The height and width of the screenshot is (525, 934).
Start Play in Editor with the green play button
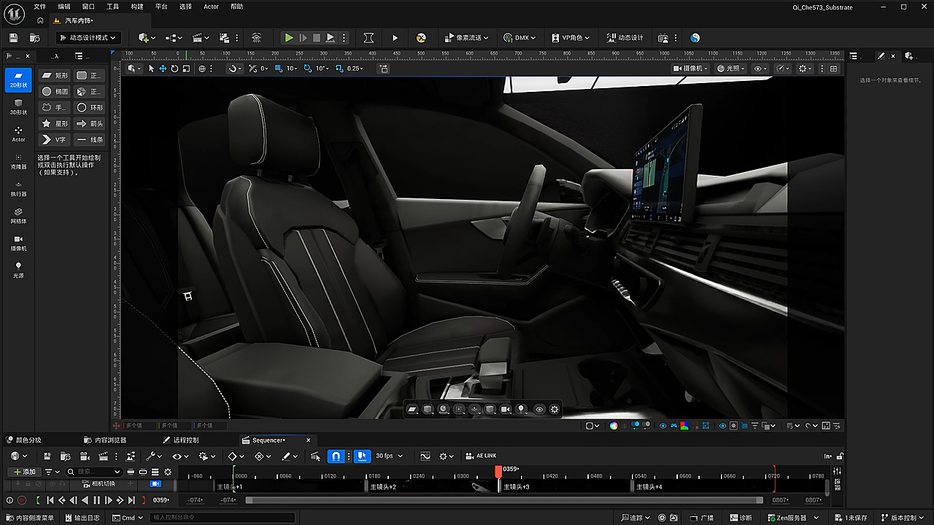289,37
